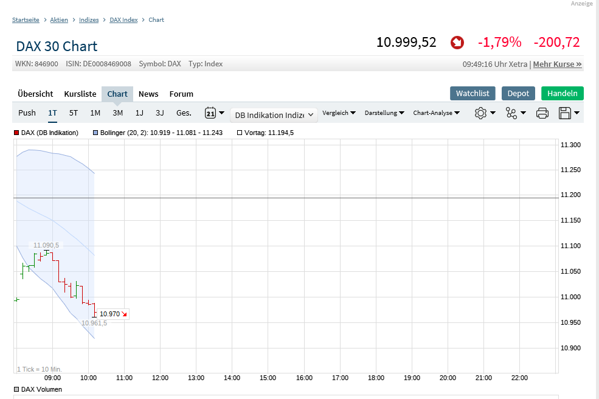Select the Push time range
Viewport: 599px width, 399px height.
pos(27,113)
